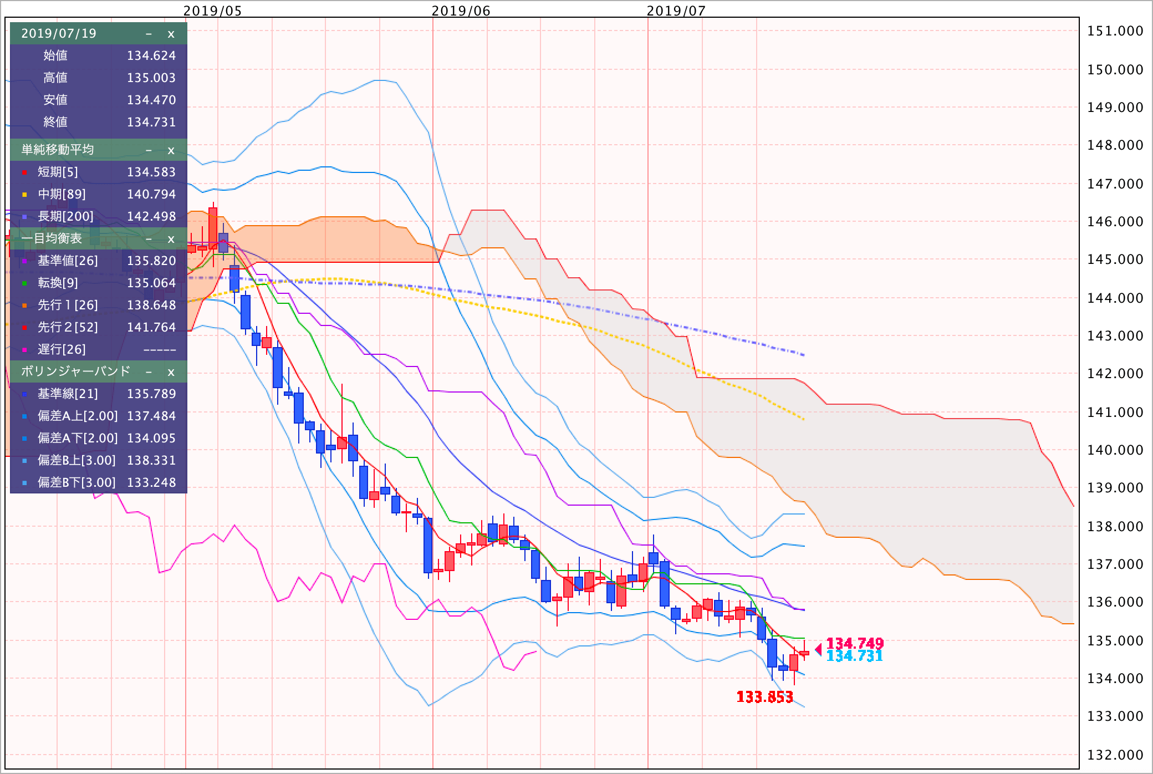Click the 短期[5] value 134.583
The width and height of the screenshot is (1153, 774).
click(151, 172)
